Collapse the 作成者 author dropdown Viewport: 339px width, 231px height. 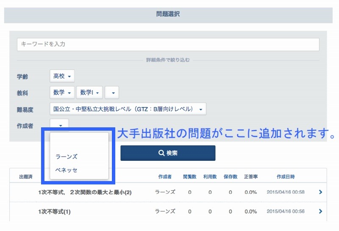point(59,125)
